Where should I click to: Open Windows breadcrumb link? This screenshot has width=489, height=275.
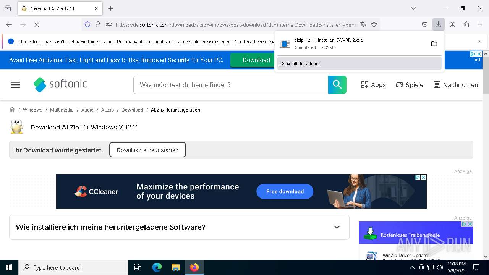(x=32, y=110)
